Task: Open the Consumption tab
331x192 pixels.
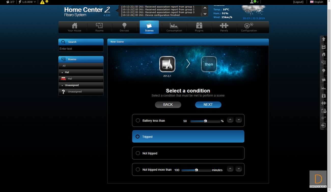Action: [x=174, y=27]
